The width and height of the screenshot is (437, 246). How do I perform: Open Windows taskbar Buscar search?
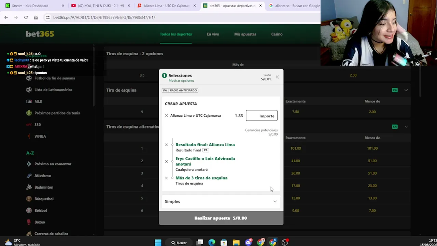[x=179, y=243]
